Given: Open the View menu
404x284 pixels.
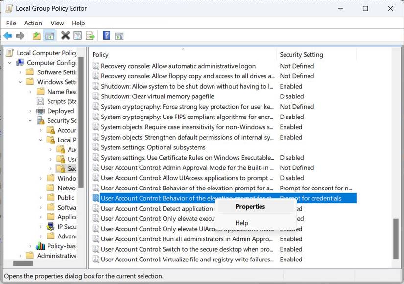Looking at the screenshot, I should click(x=57, y=23).
